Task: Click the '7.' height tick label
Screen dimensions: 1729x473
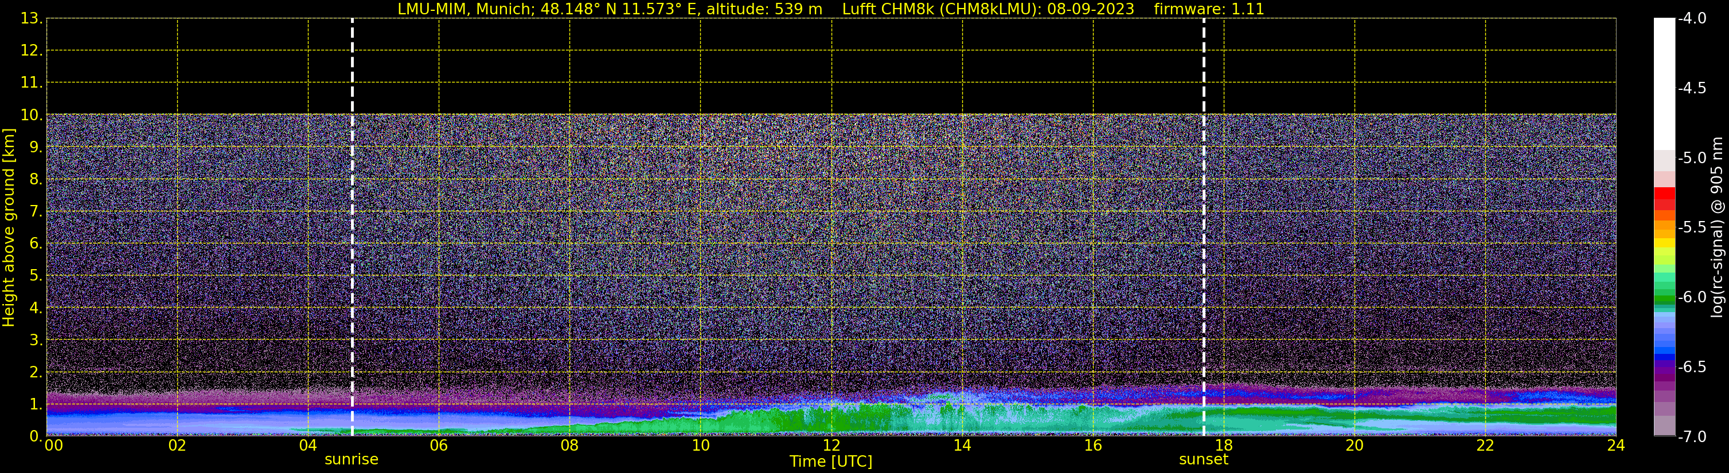Action: coord(36,212)
